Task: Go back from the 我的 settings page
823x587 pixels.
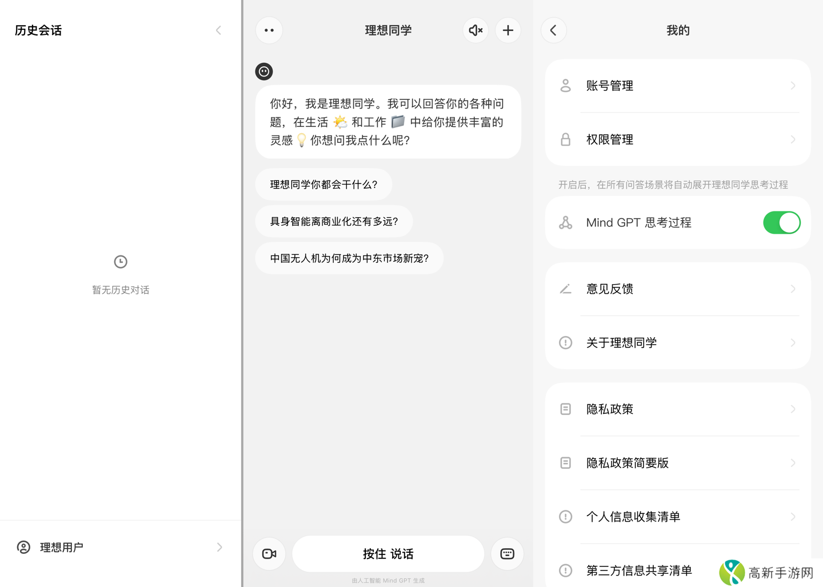Action: [x=553, y=30]
